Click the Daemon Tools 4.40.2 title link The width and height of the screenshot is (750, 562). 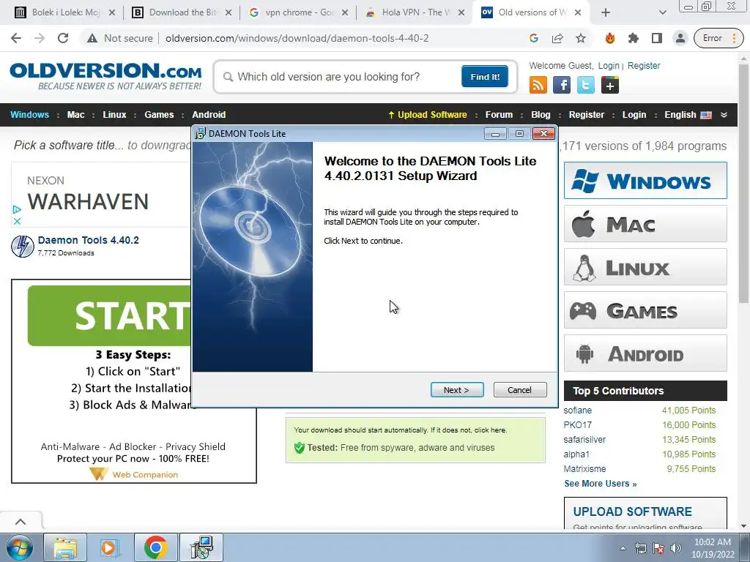[x=89, y=240]
